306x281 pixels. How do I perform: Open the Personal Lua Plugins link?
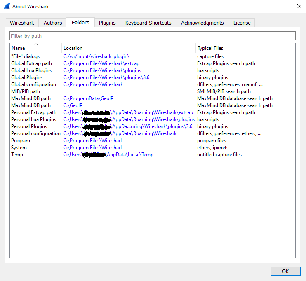coord(129,119)
